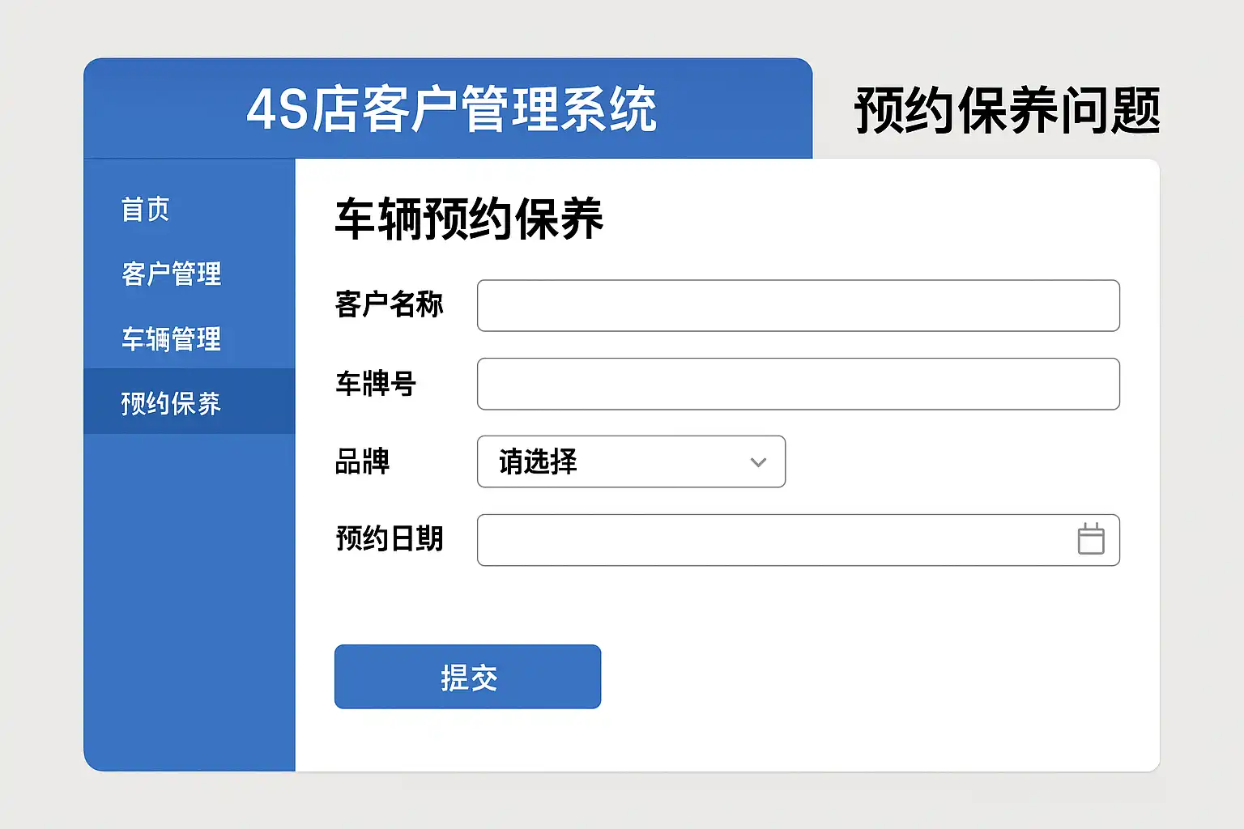Viewport: 1244px width, 829px height.
Task: Click the 车牌号 field label
Action: coord(376,384)
